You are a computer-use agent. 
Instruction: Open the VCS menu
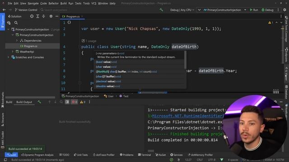click(94, 3)
